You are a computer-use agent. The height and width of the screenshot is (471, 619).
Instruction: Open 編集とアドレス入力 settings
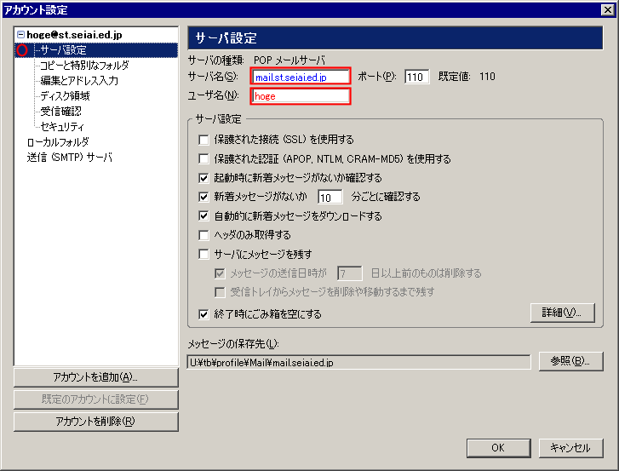click(x=79, y=81)
